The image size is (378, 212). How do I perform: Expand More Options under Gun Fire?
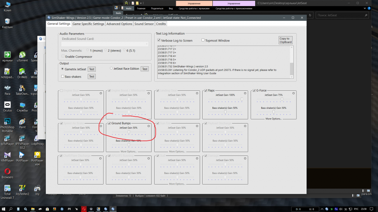177,151
